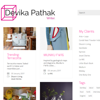Click calendar icon on Terracotta post

pos(8,73)
